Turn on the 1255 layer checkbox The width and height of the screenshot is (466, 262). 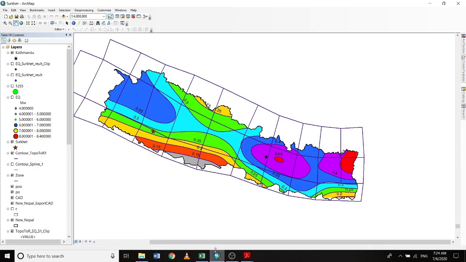point(12,86)
